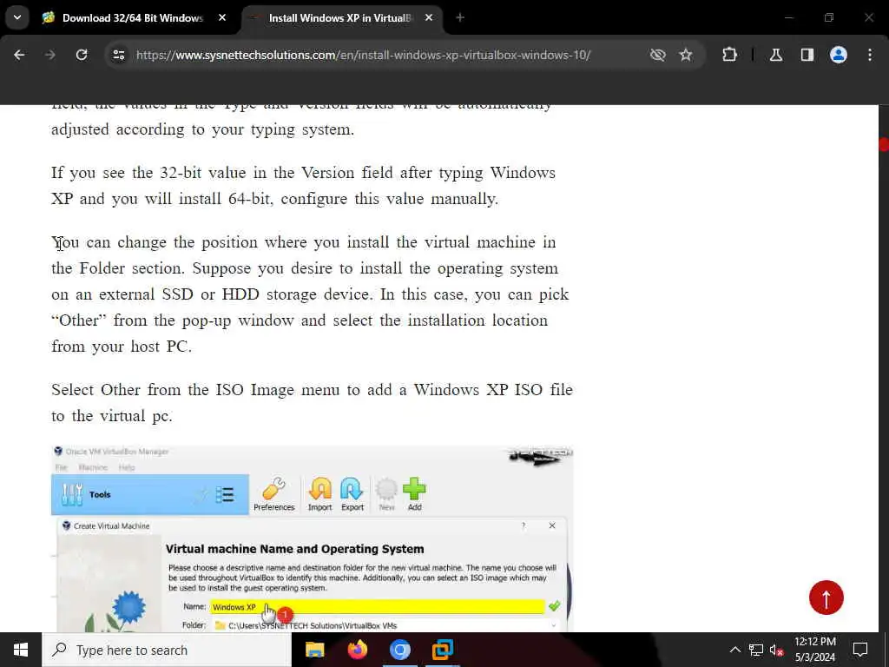This screenshot has height=667, width=889.
Task: Click the paragraph starting "You can change"
Action: 310,294
